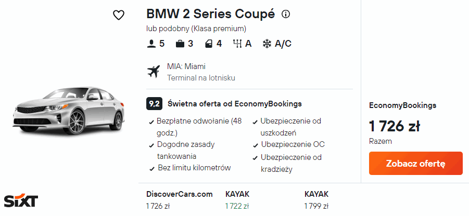Click the passenger seats icon
Viewport: 469px width, 216px height.
(x=151, y=44)
